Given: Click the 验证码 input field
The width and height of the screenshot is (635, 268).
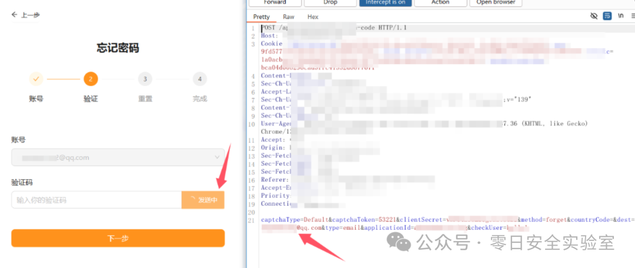Looking at the screenshot, I should (96, 200).
